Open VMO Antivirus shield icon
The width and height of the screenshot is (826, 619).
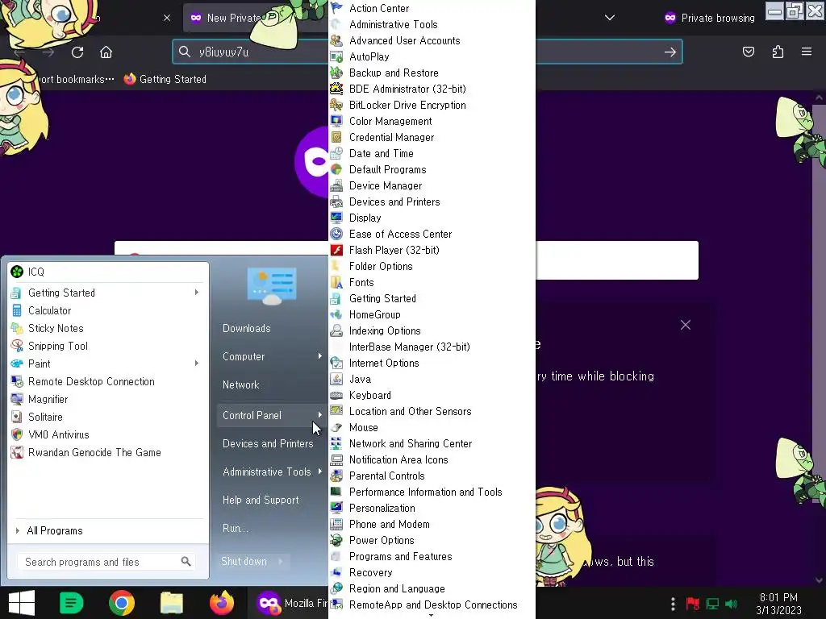click(x=17, y=434)
